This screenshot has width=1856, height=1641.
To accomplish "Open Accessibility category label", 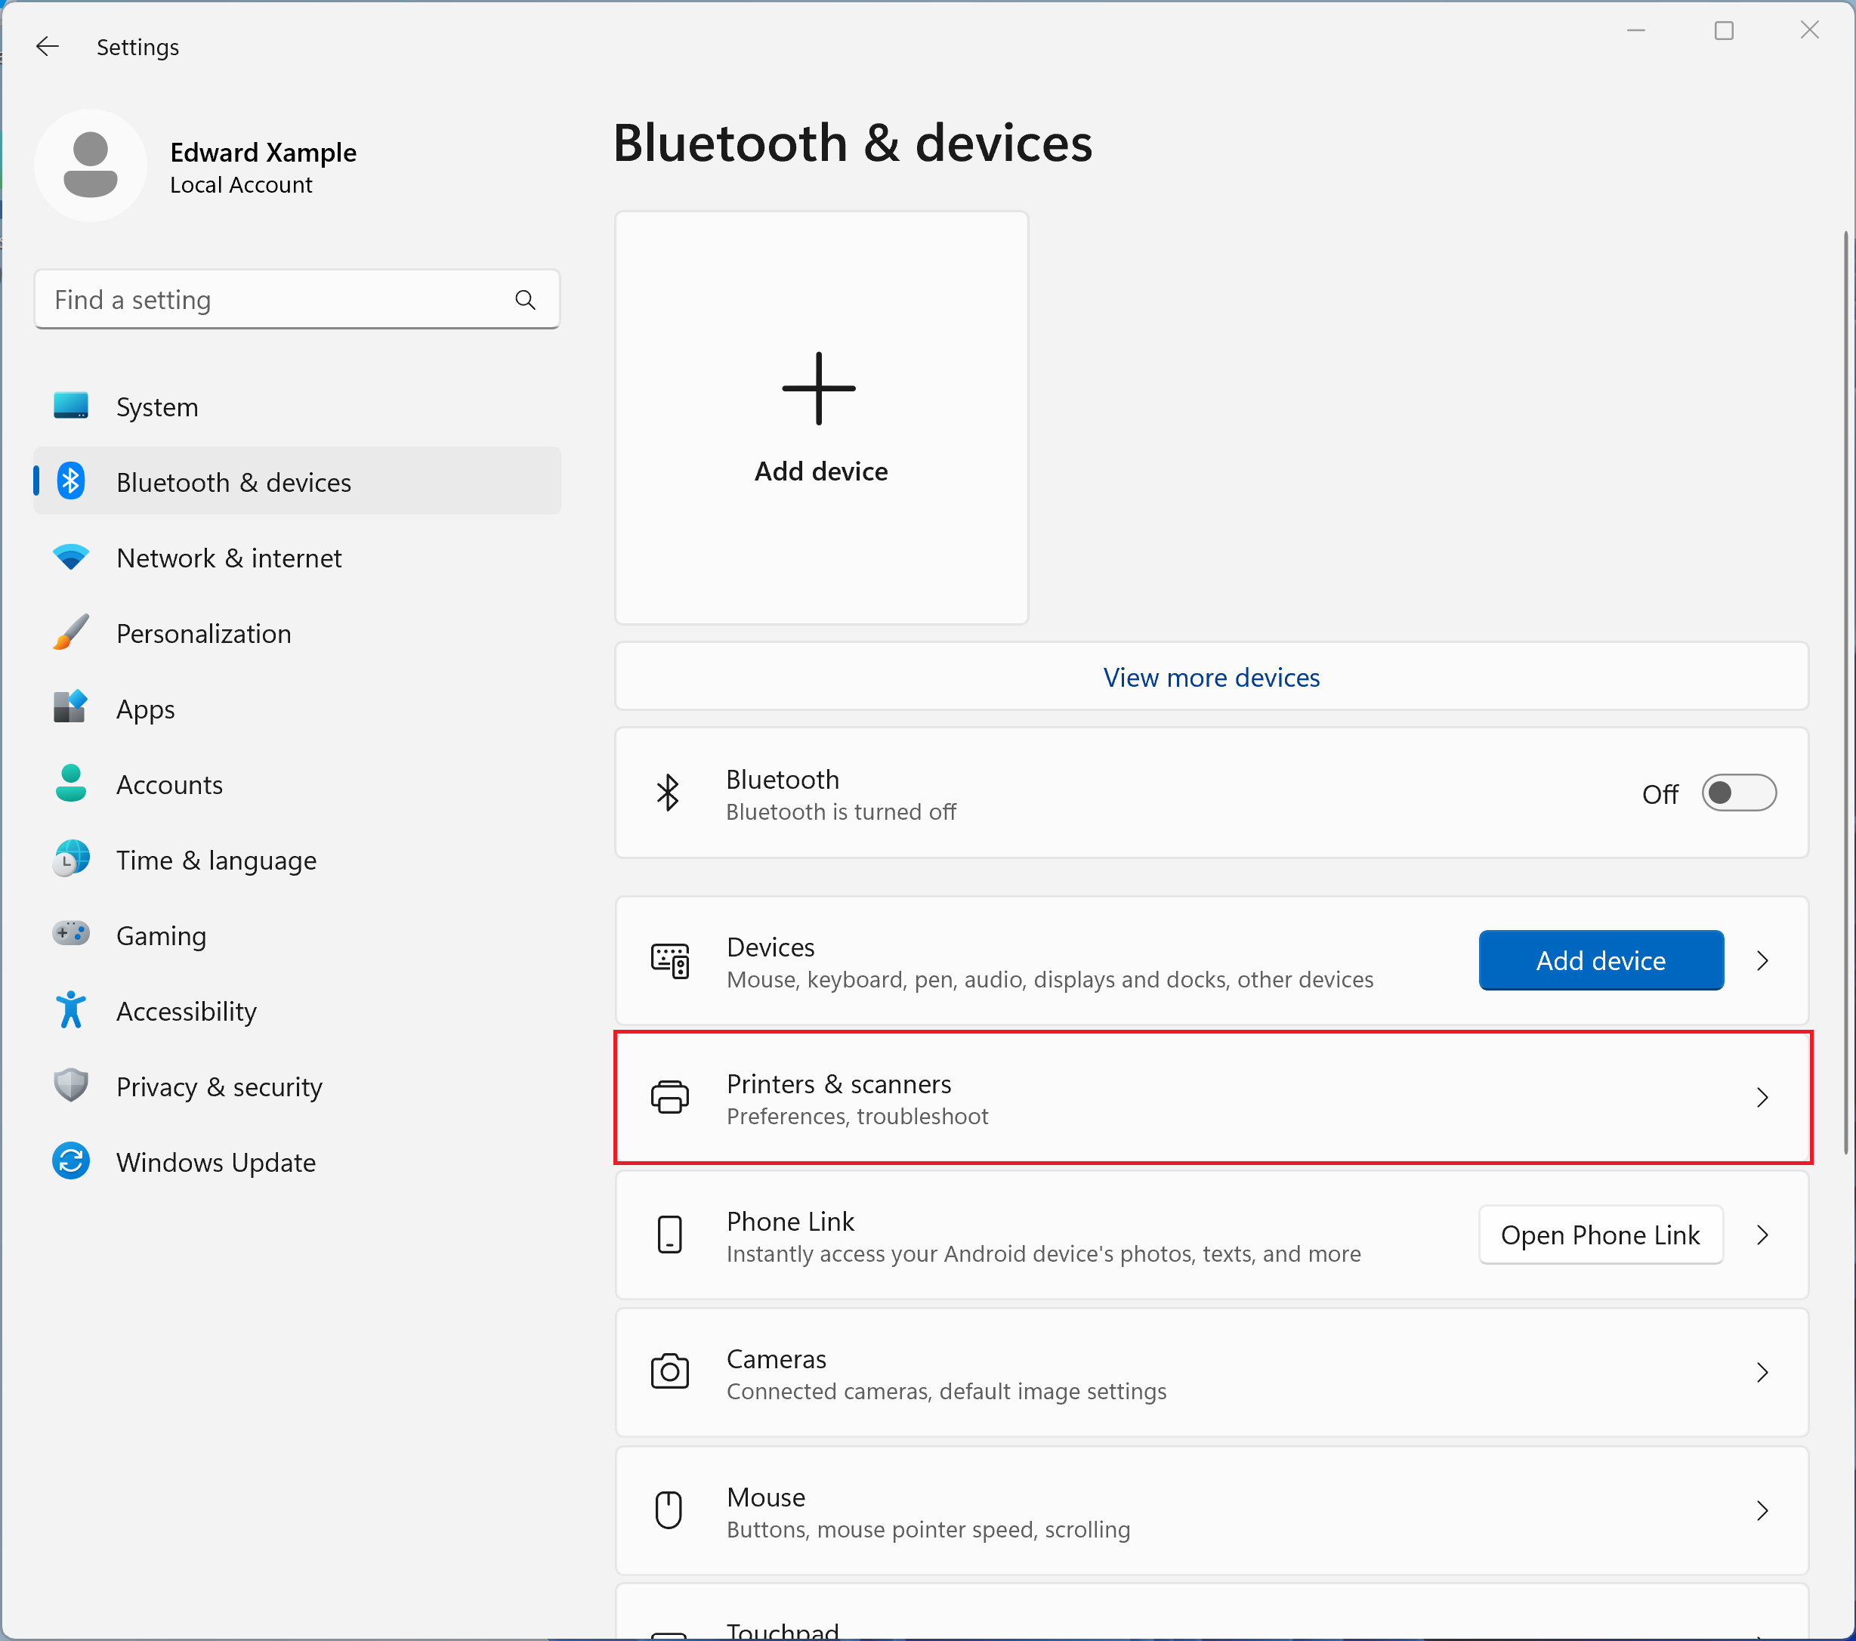I will [186, 1011].
